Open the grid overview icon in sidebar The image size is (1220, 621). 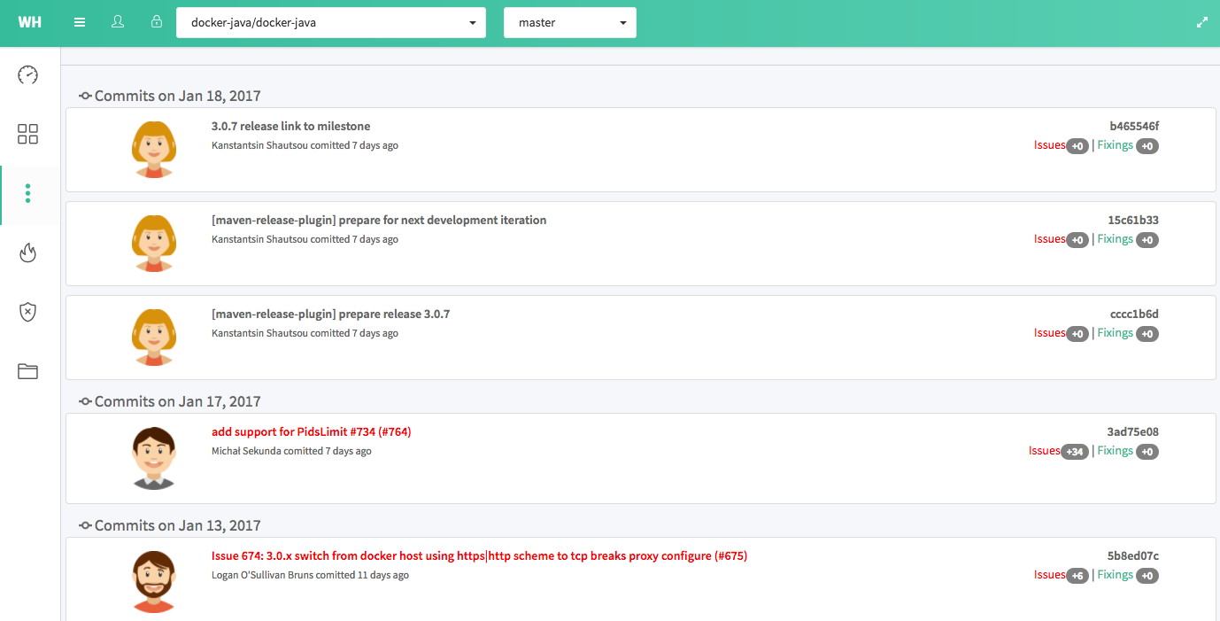click(28, 135)
